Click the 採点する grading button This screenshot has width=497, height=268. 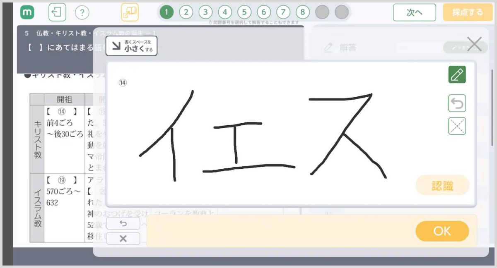pyautogui.click(x=468, y=12)
